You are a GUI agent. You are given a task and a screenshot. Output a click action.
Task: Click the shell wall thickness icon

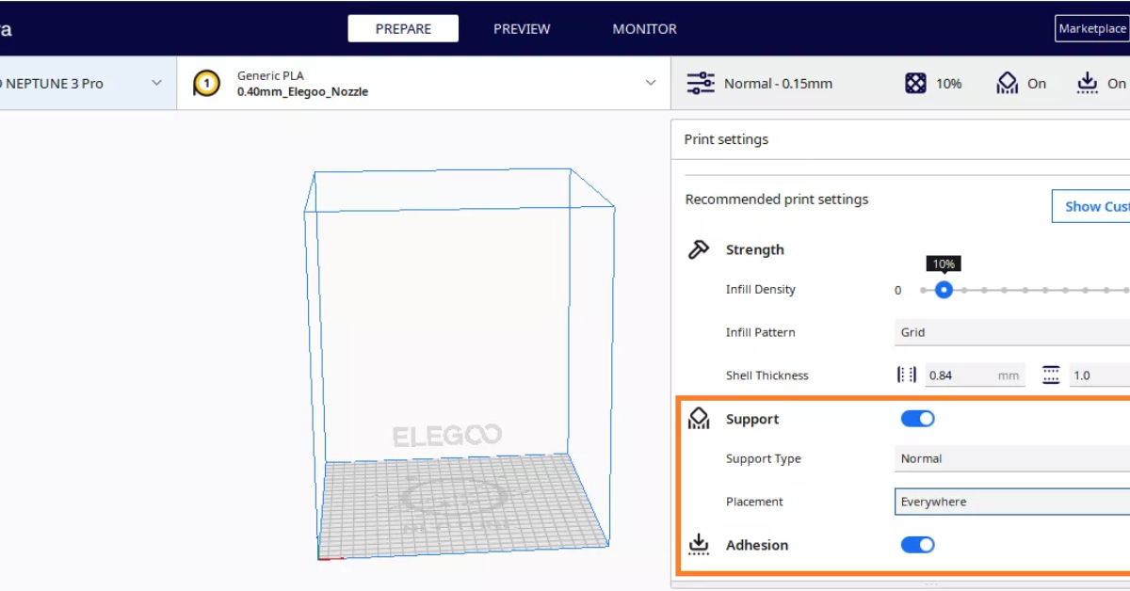[x=907, y=375]
